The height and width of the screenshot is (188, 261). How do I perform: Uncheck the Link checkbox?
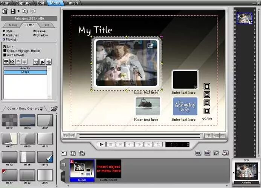[5, 46]
